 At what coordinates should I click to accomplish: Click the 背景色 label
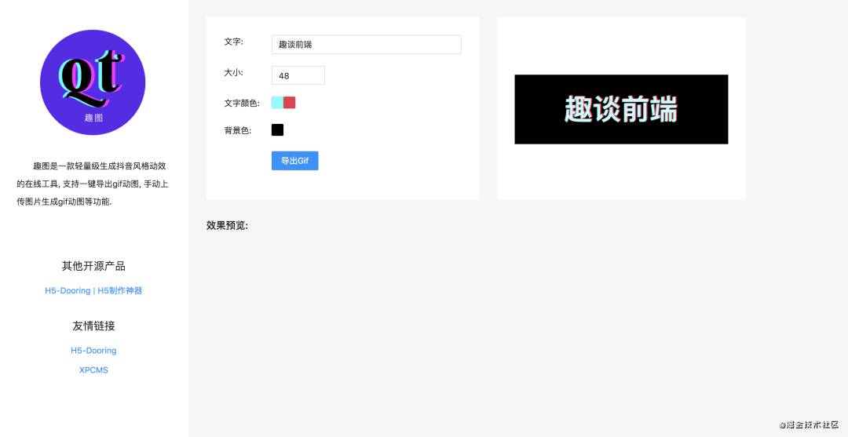click(x=237, y=130)
